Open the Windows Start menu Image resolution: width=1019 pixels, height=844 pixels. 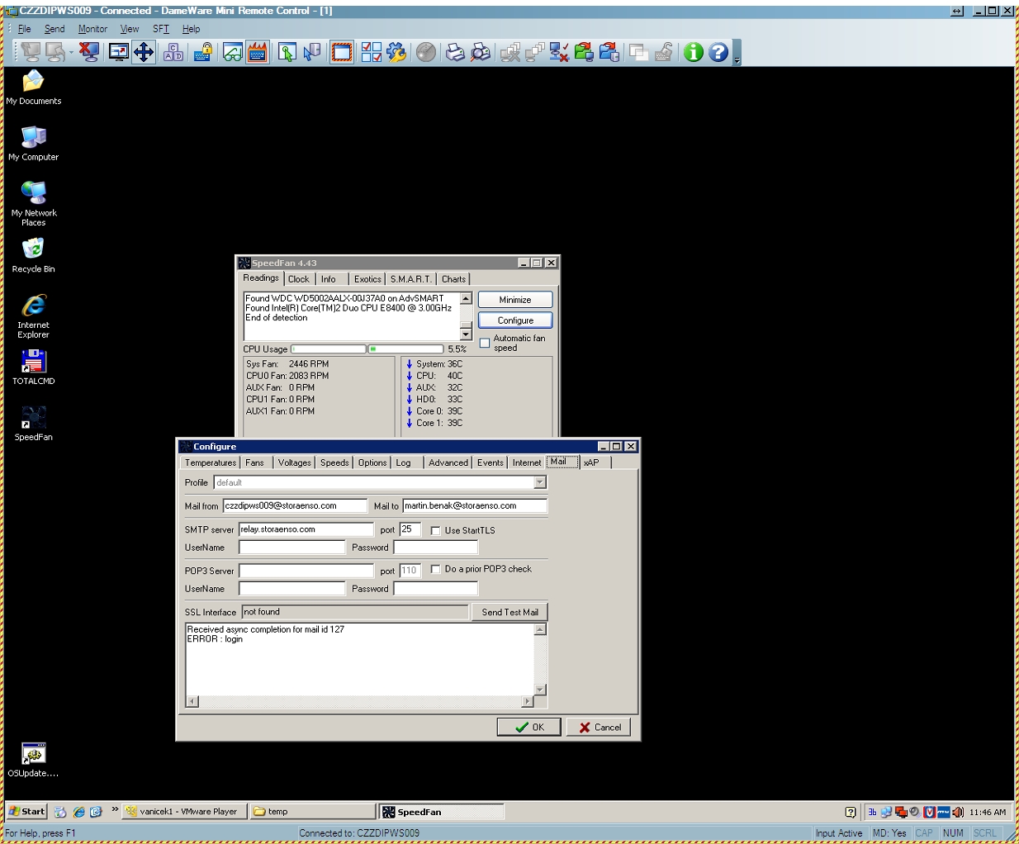point(27,812)
